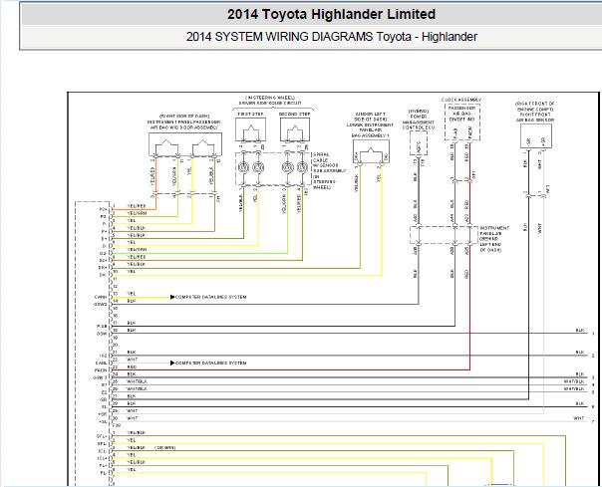Select the Lower Instrument Panel Air Bag Assembly box
Image resolution: width=602 pixels, height=487 pixels.
[371, 151]
